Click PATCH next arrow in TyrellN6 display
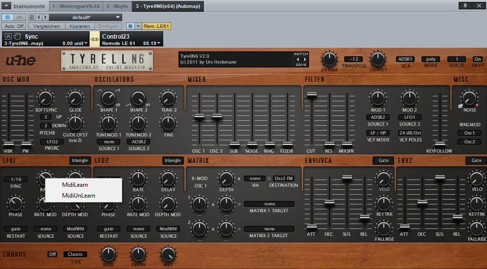Screen dimensions: 487x269 (305, 59)
